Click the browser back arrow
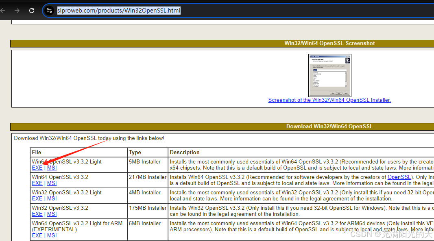The image size is (434, 241). [x=3, y=11]
